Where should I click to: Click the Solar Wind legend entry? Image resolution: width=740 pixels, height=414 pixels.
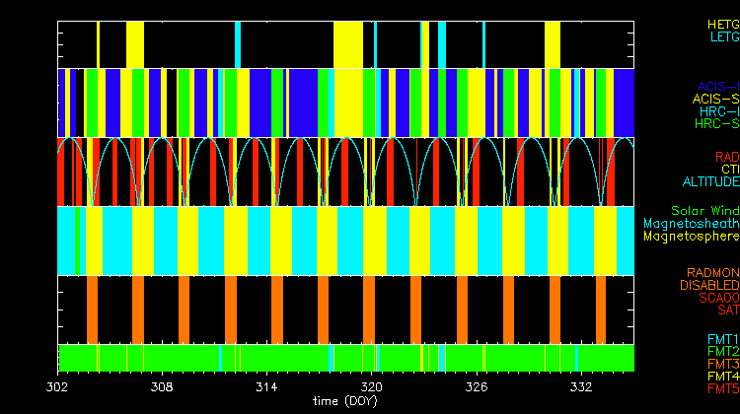click(704, 211)
